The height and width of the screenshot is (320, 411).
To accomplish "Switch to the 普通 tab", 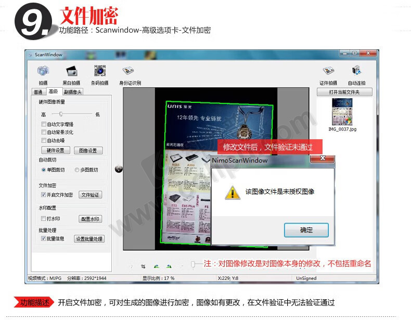I will tap(38, 92).
